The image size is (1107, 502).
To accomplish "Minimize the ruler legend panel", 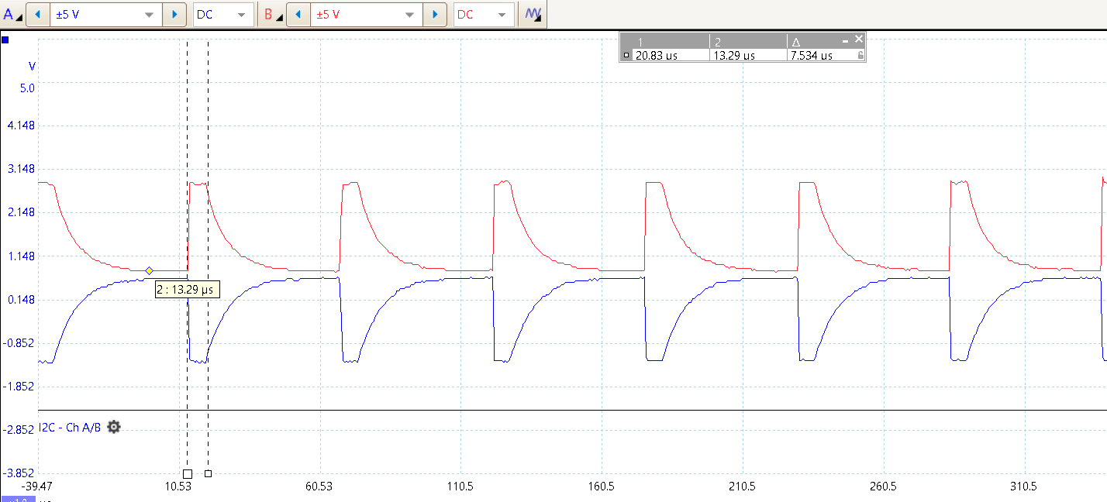I will pyautogui.click(x=847, y=39).
